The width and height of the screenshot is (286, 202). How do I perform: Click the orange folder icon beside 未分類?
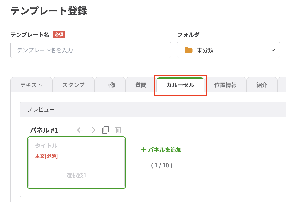(x=189, y=50)
